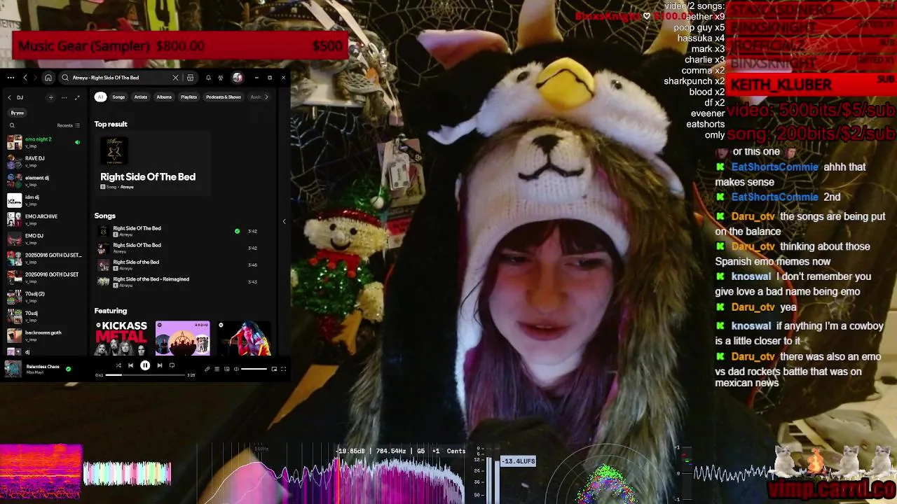The image size is (897, 504).
Task: Open the purple Radio playlist card
Action: coord(182,338)
